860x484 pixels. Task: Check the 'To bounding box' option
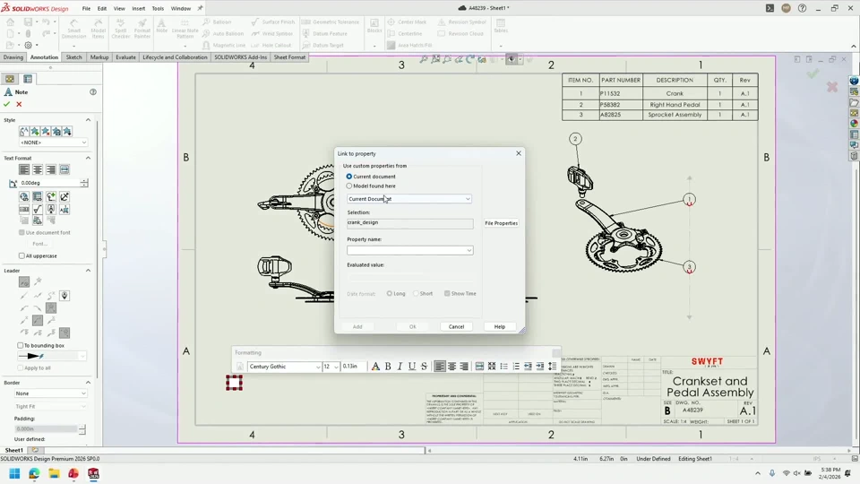click(21, 345)
